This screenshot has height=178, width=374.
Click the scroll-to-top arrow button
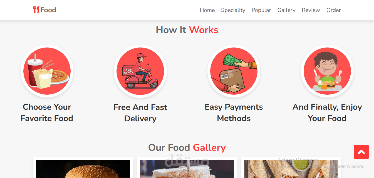coord(361,152)
